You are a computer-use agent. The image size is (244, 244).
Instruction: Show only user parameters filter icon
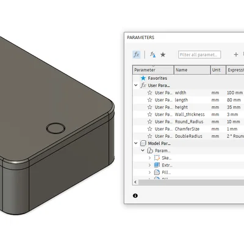[152, 54]
